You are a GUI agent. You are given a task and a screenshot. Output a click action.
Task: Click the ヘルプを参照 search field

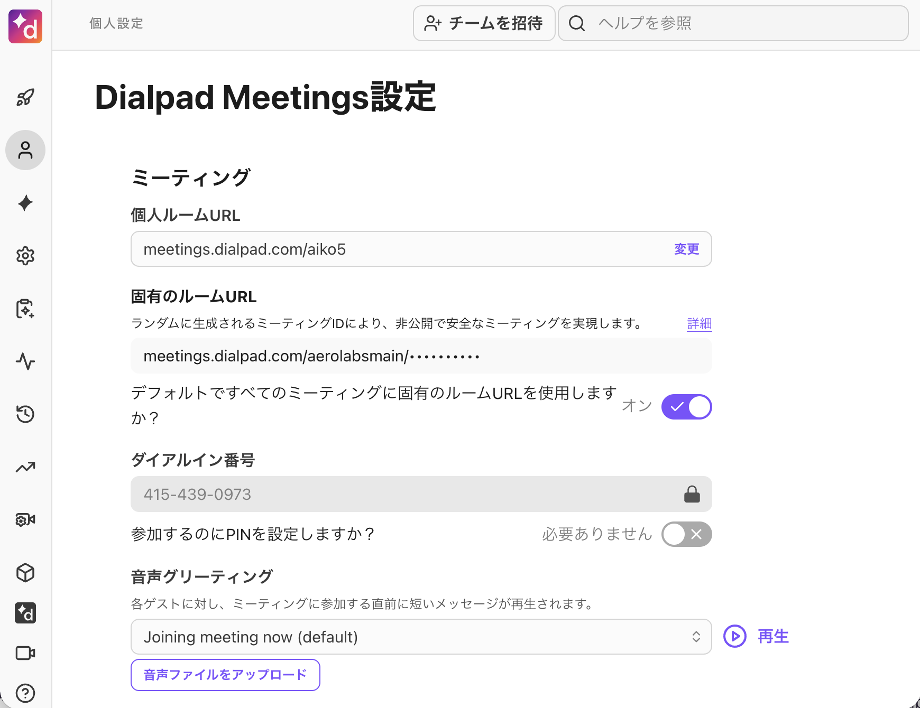(x=733, y=23)
